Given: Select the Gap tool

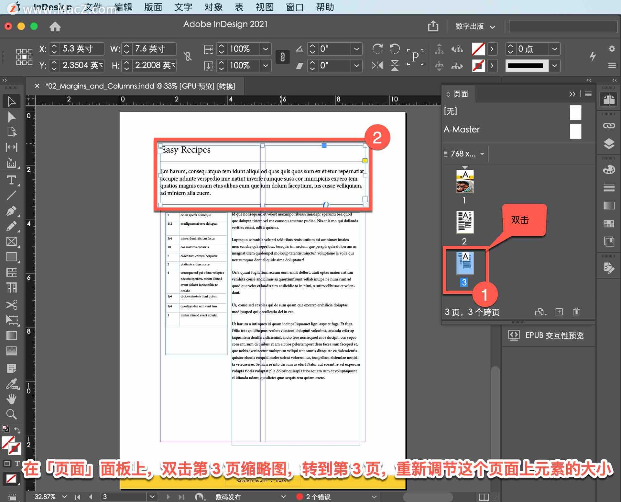Looking at the screenshot, I should tap(11, 147).
